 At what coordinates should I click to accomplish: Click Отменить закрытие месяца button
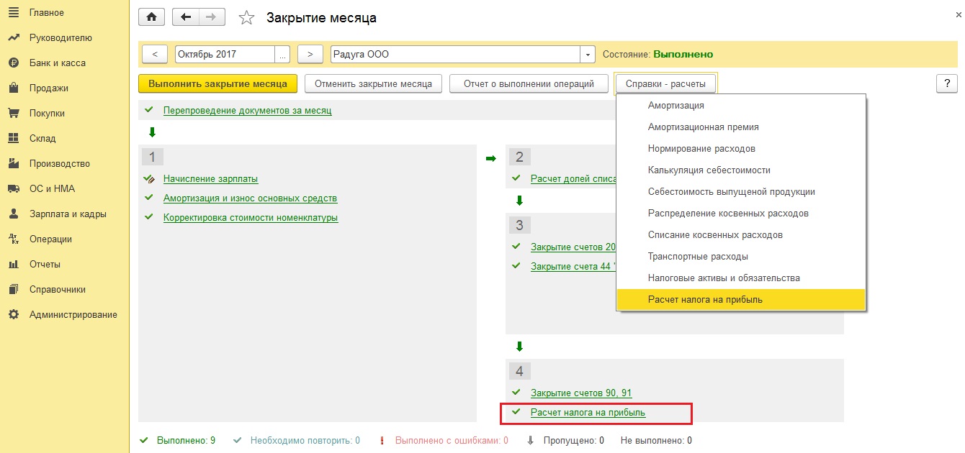pyautogui.click(x=373, y=83)
